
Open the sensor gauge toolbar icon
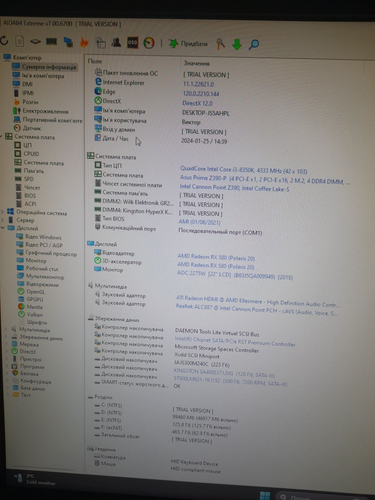pos(149,43)
